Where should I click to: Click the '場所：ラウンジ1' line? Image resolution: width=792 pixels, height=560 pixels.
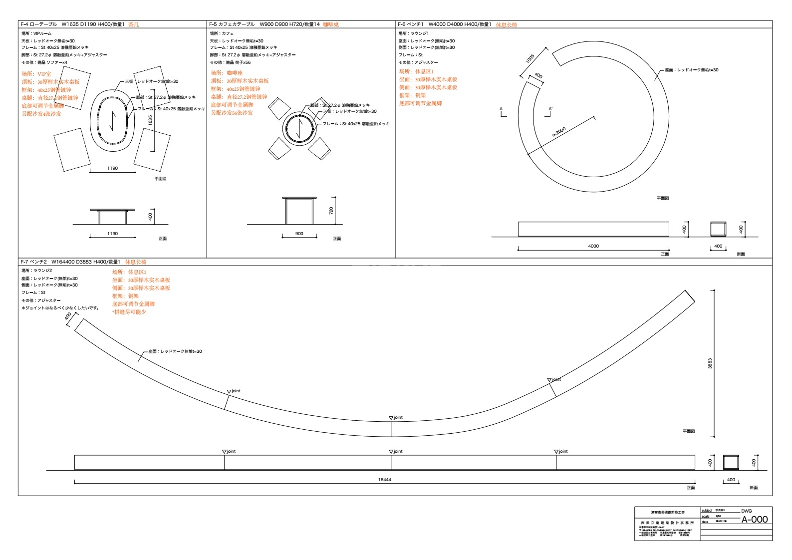click(414, 33)
